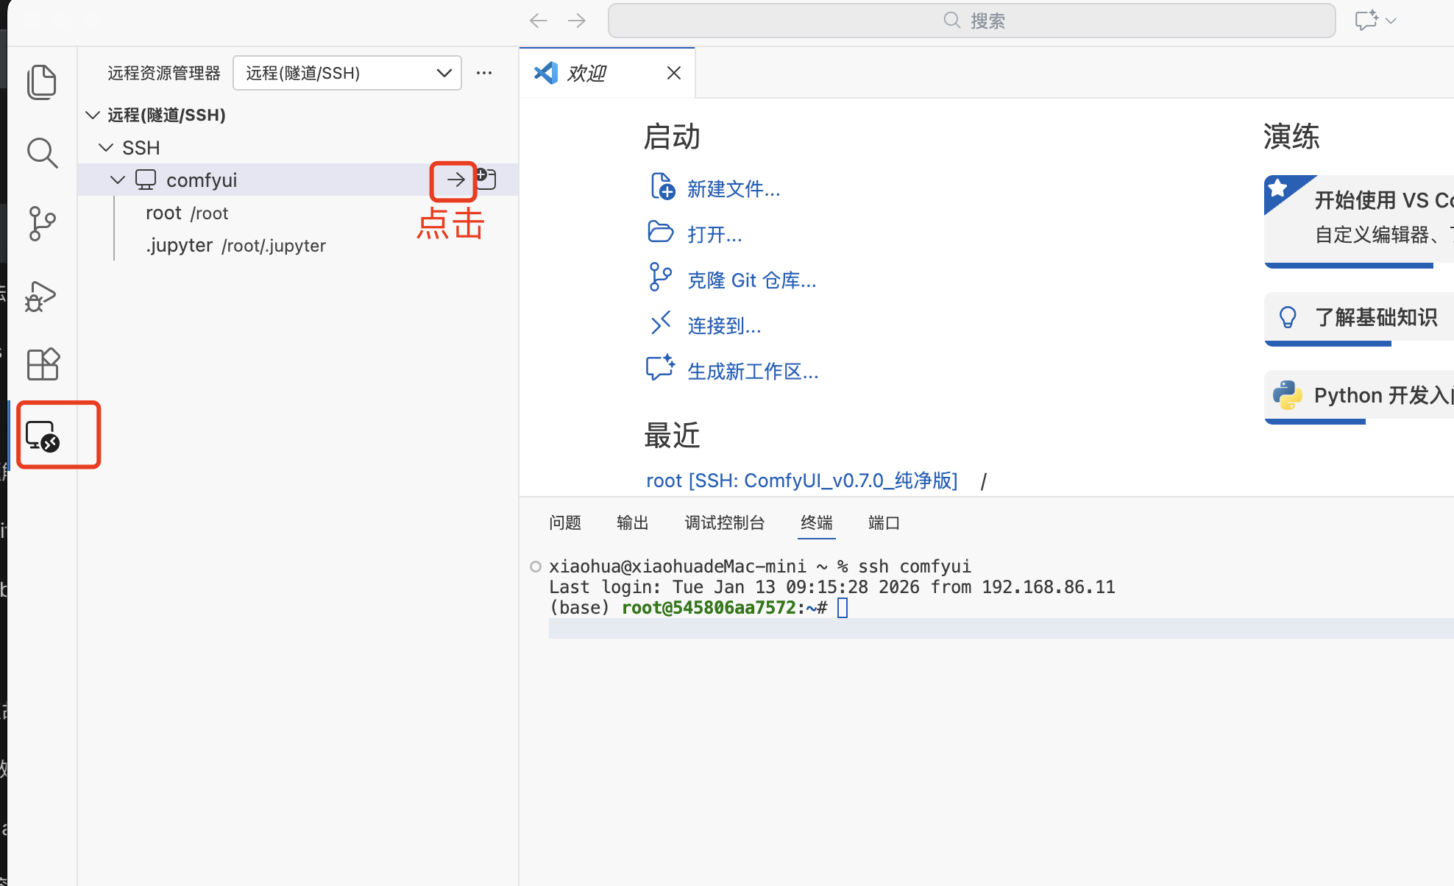
Task: Collapse the SSH tree section
Action: coord(105,147)
